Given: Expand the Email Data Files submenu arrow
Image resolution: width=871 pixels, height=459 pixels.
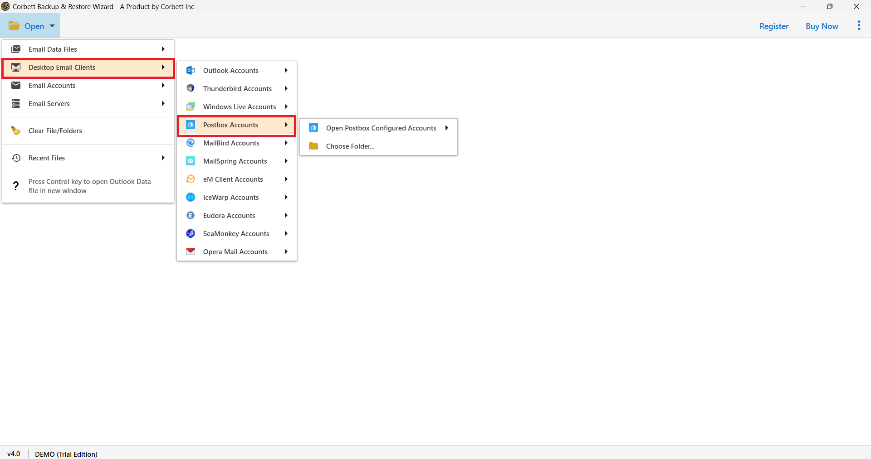Looking at the screenshot, I should (163, 49).
